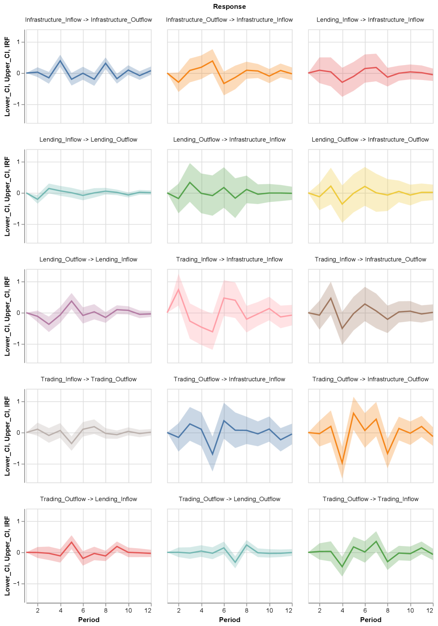This screenshot has width=438, height=626.
Task: Click the Lending_Outflow -> Infrastructure_Outflow chart title
Action: tap(370, 140)
